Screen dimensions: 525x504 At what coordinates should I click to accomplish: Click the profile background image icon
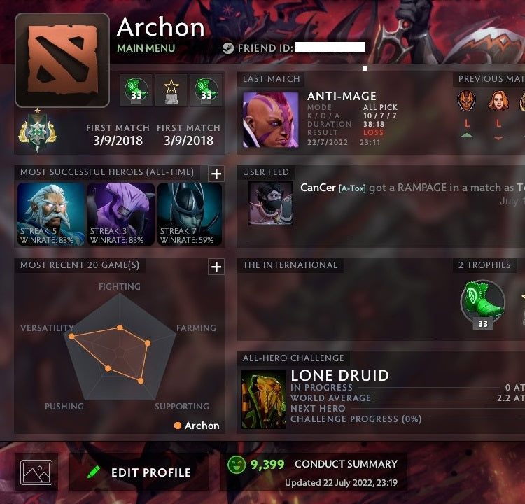point(36,472)
